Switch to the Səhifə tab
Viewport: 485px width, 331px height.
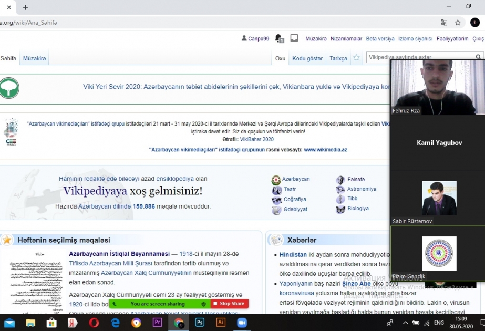(x=8, y=58)
